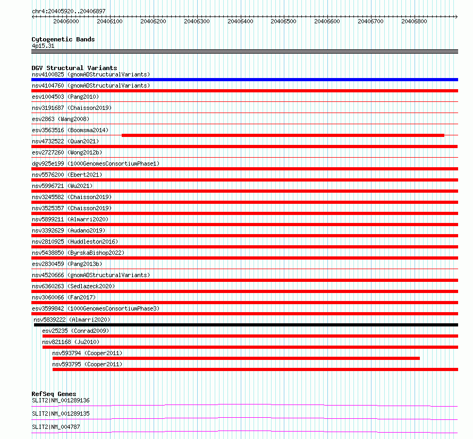Open variant nsv5899211 (Almarri2020)

click(x=70, y=219)
